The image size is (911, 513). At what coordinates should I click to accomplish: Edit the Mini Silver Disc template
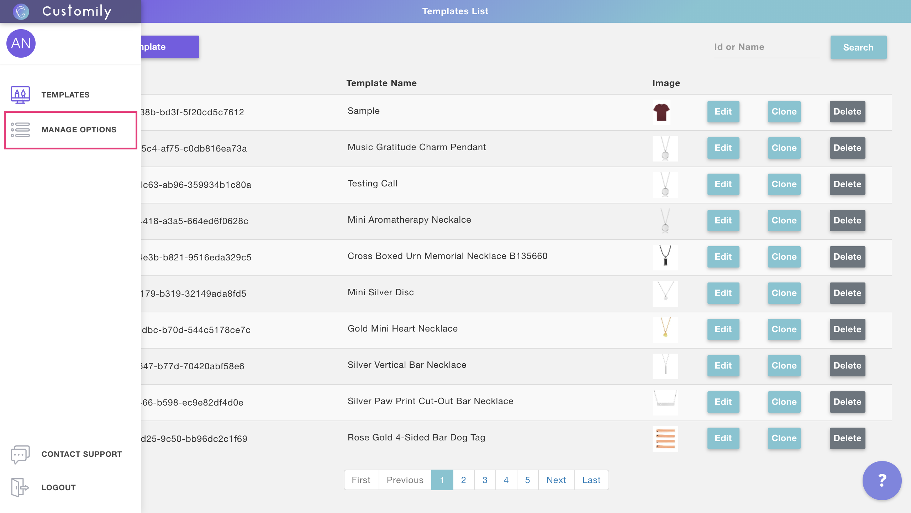pos(723,293)
